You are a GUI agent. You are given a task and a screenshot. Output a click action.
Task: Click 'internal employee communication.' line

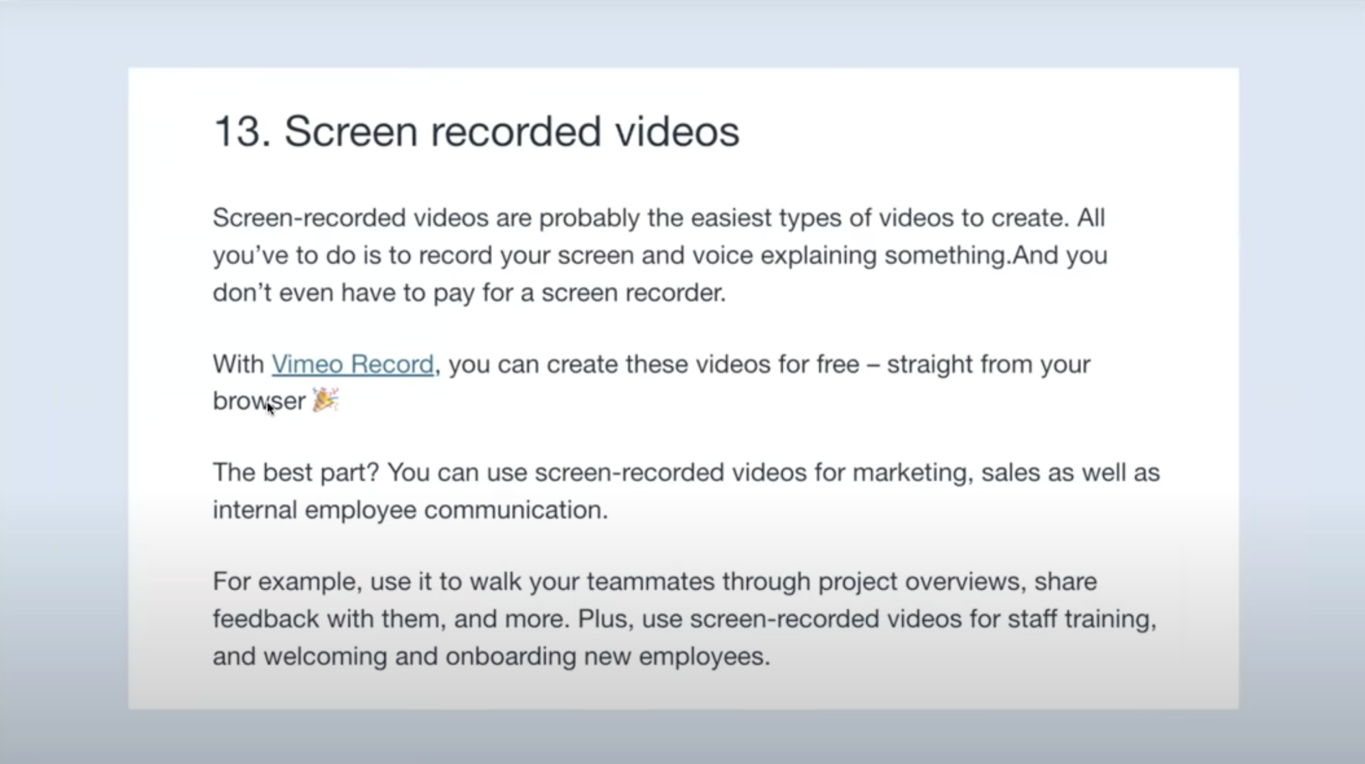(409, 510)
